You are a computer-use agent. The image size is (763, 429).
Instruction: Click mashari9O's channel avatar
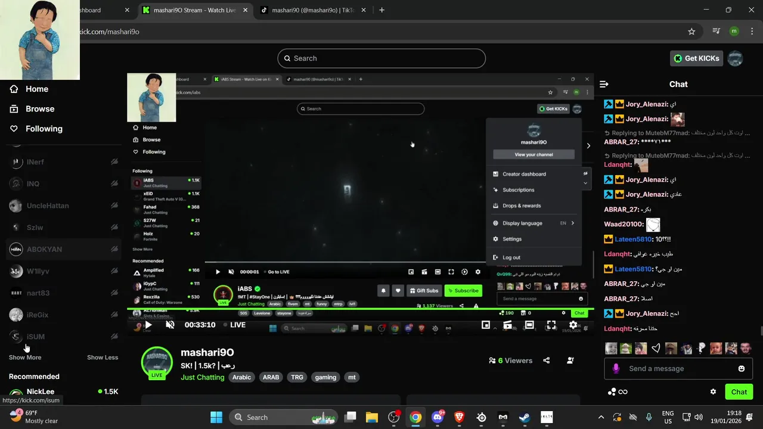pyautogui.click(x=157, y=361)
